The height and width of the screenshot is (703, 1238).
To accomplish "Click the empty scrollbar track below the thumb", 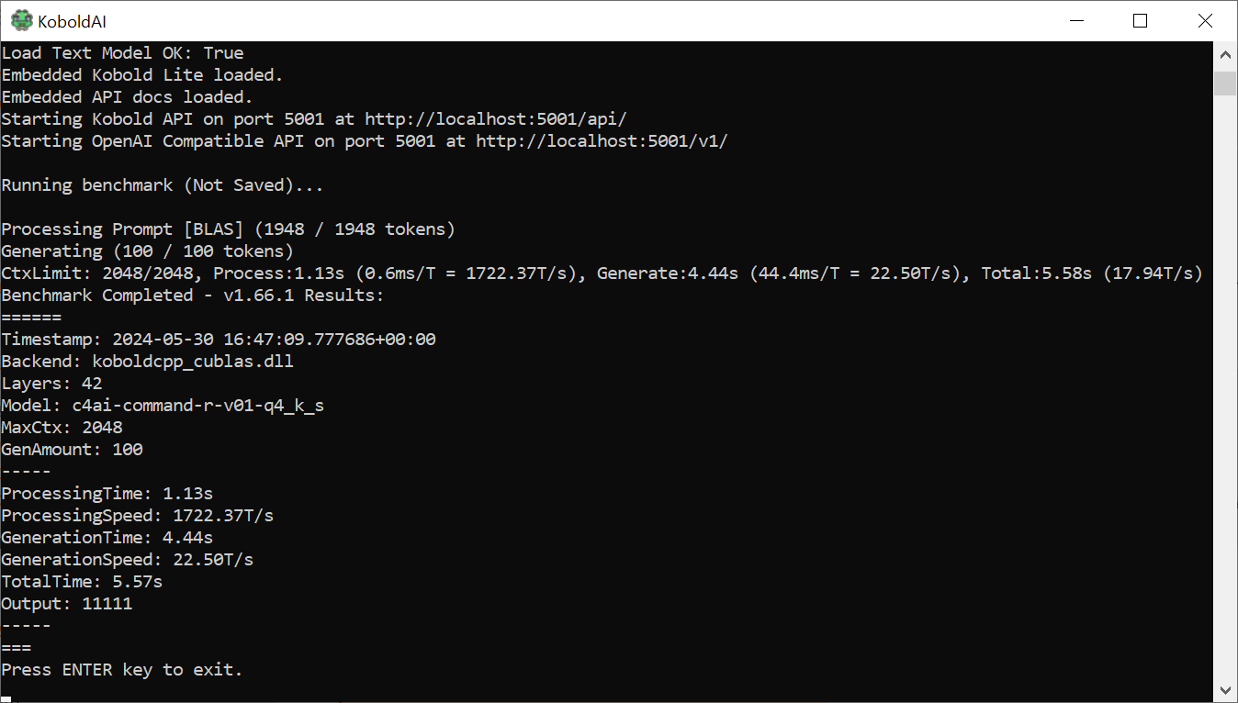I will point(1225,385).
